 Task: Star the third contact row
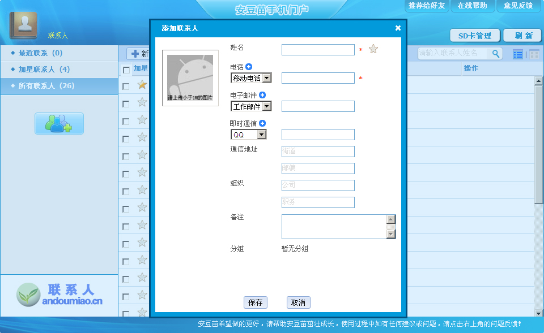coord(142,120)
